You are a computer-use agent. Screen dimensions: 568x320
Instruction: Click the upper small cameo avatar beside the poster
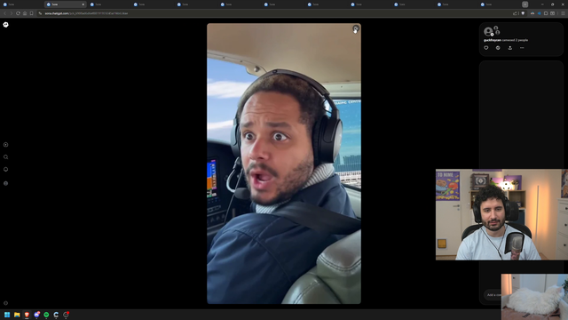coord(496,28)
